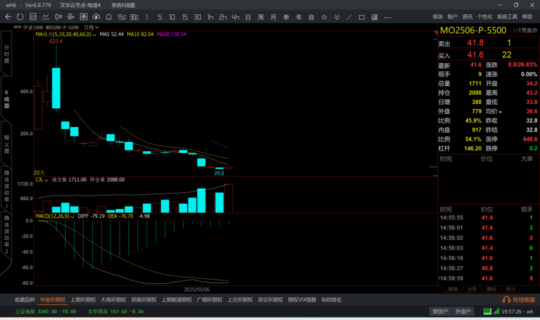The image size is (540, 320).
Task: Select the 30 minute period
Action: [x=197, y=17]
